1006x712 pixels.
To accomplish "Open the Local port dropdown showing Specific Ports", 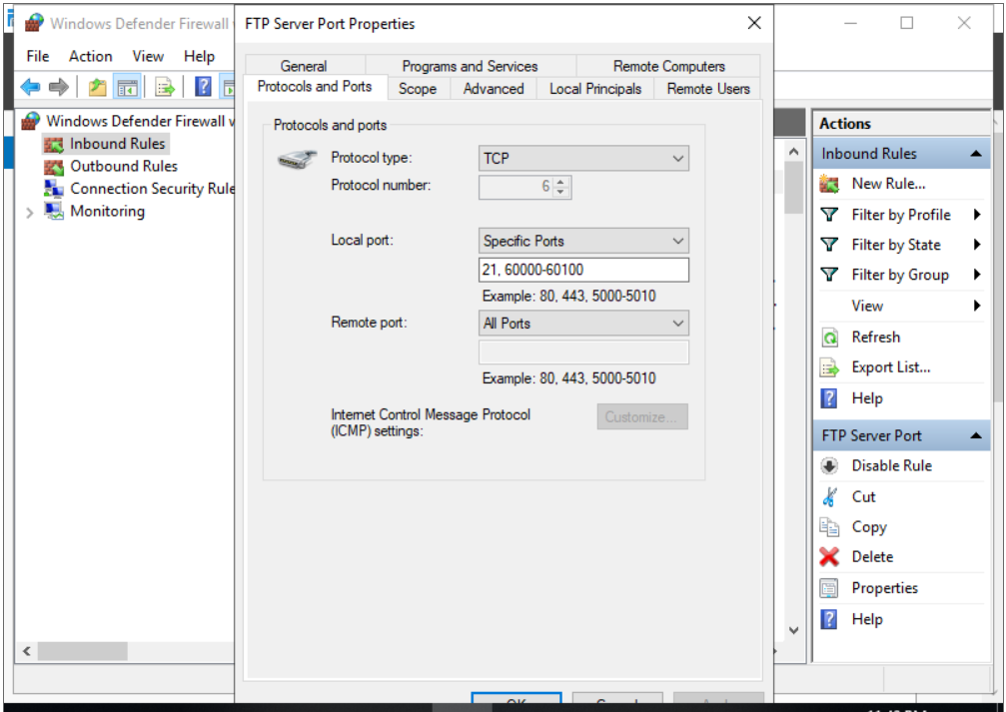I will (583, 242).
